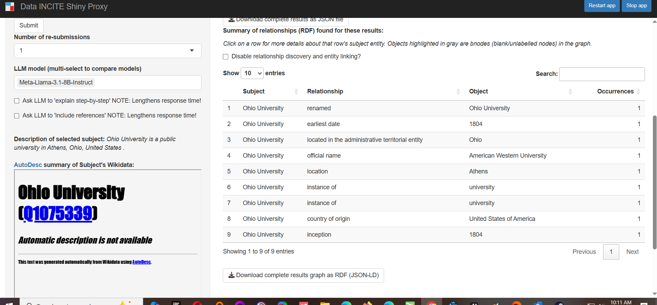Enable 'include references' LLM option

point(16,116)
